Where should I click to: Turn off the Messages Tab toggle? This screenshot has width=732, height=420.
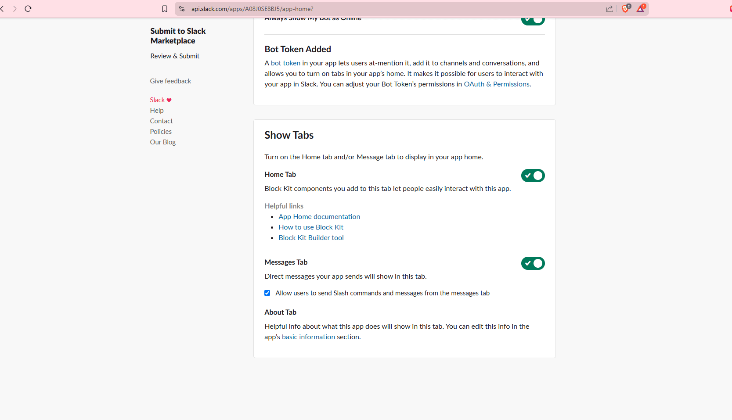[533, 263]
